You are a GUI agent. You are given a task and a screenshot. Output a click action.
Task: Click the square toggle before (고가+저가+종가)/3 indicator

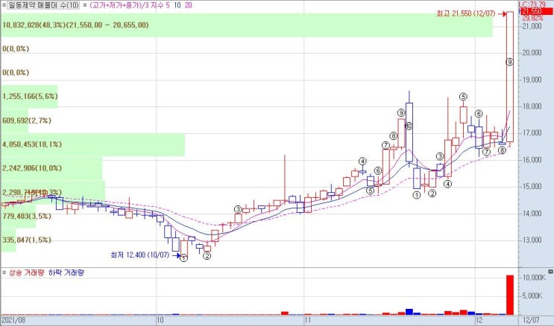[85, 5]
